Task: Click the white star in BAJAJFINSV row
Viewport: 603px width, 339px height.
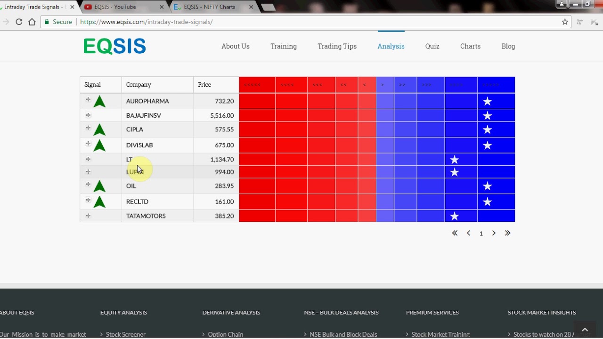Action: (488, 115)
